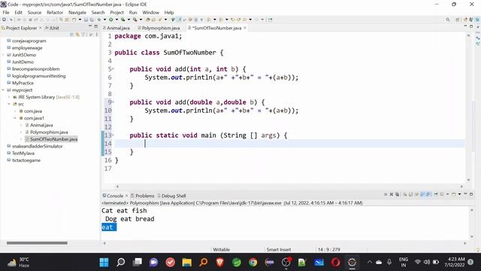Open the Source menu
The height and width of the screenshot is (271, 481).
35,12
